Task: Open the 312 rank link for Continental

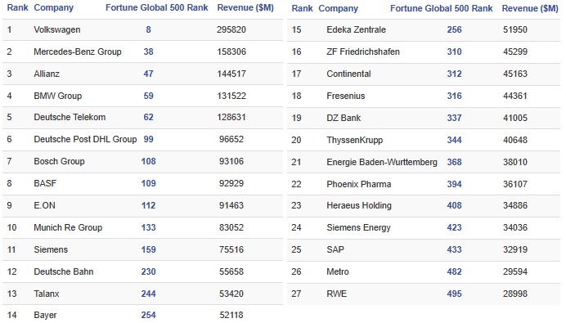Action: [454, 74]
